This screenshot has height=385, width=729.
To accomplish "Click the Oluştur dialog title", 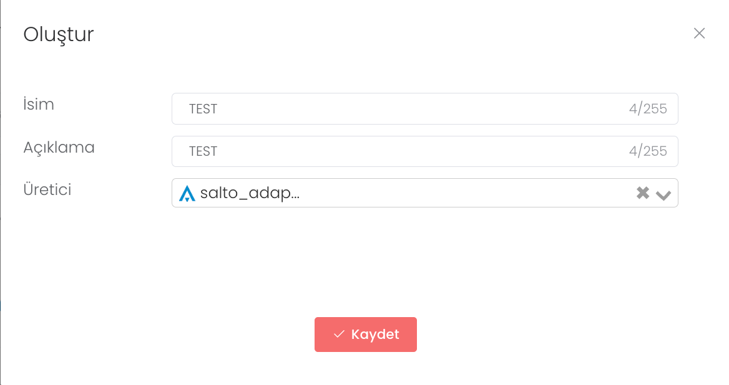I will [x=59, y=34].
